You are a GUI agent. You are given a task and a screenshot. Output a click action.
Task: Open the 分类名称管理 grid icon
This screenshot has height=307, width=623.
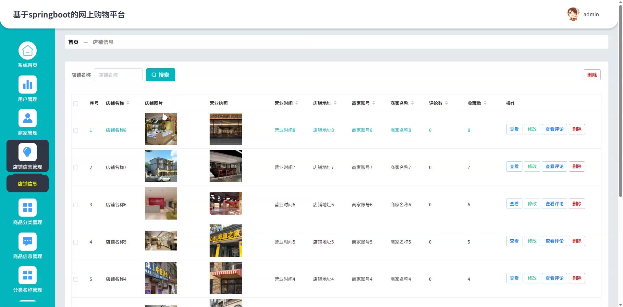28,275
